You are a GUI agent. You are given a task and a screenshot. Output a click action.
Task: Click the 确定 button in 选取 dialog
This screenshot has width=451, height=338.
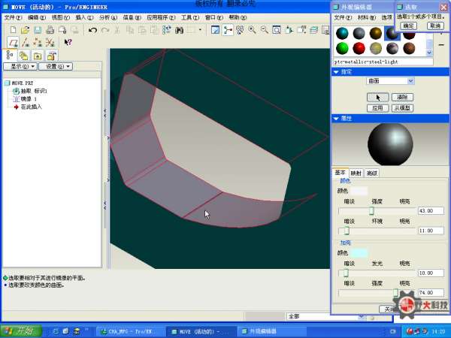[408, 26]
